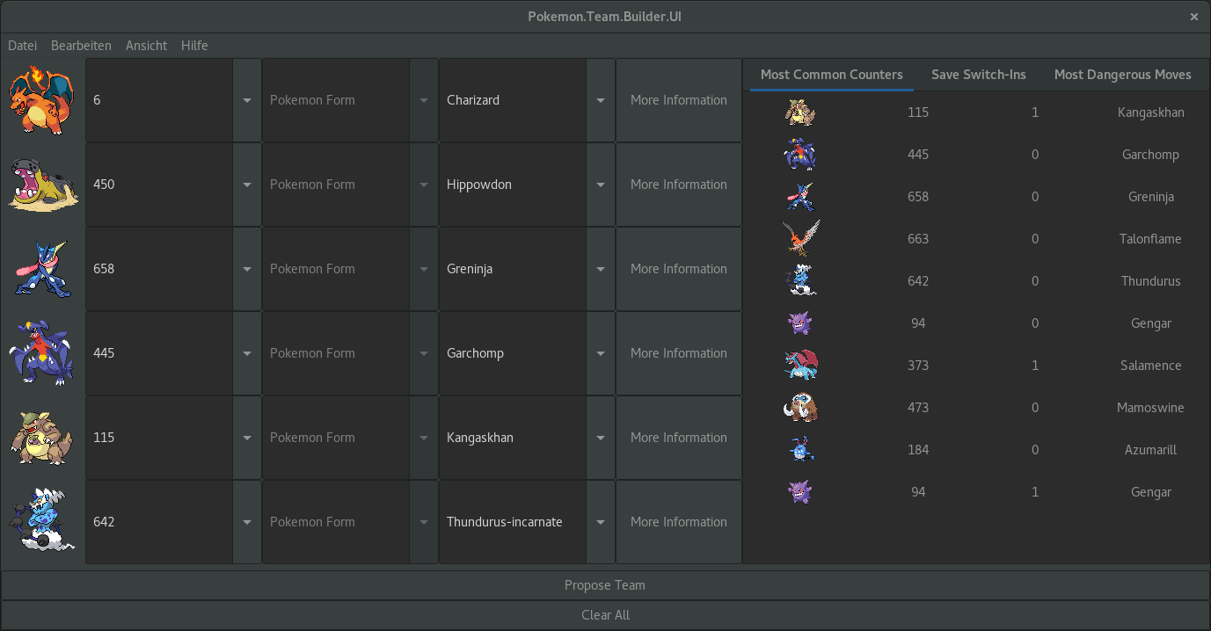Open Pokemon Form dropdown arrow in Greninja row

[424, 269]
